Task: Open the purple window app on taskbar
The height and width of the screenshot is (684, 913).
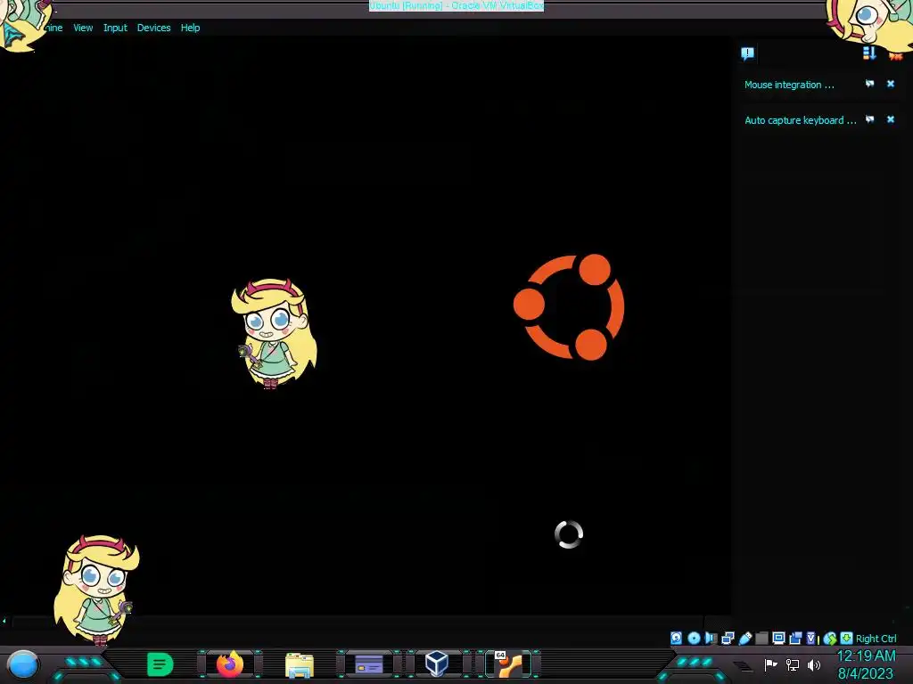Action: coord(368,664)
